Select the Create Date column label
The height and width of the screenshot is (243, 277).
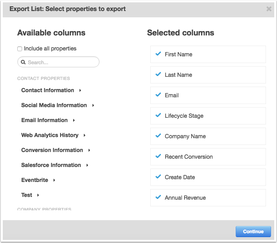180,177
